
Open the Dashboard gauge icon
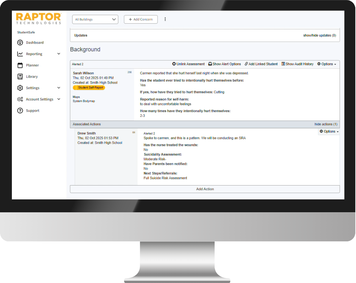point(20,43)
